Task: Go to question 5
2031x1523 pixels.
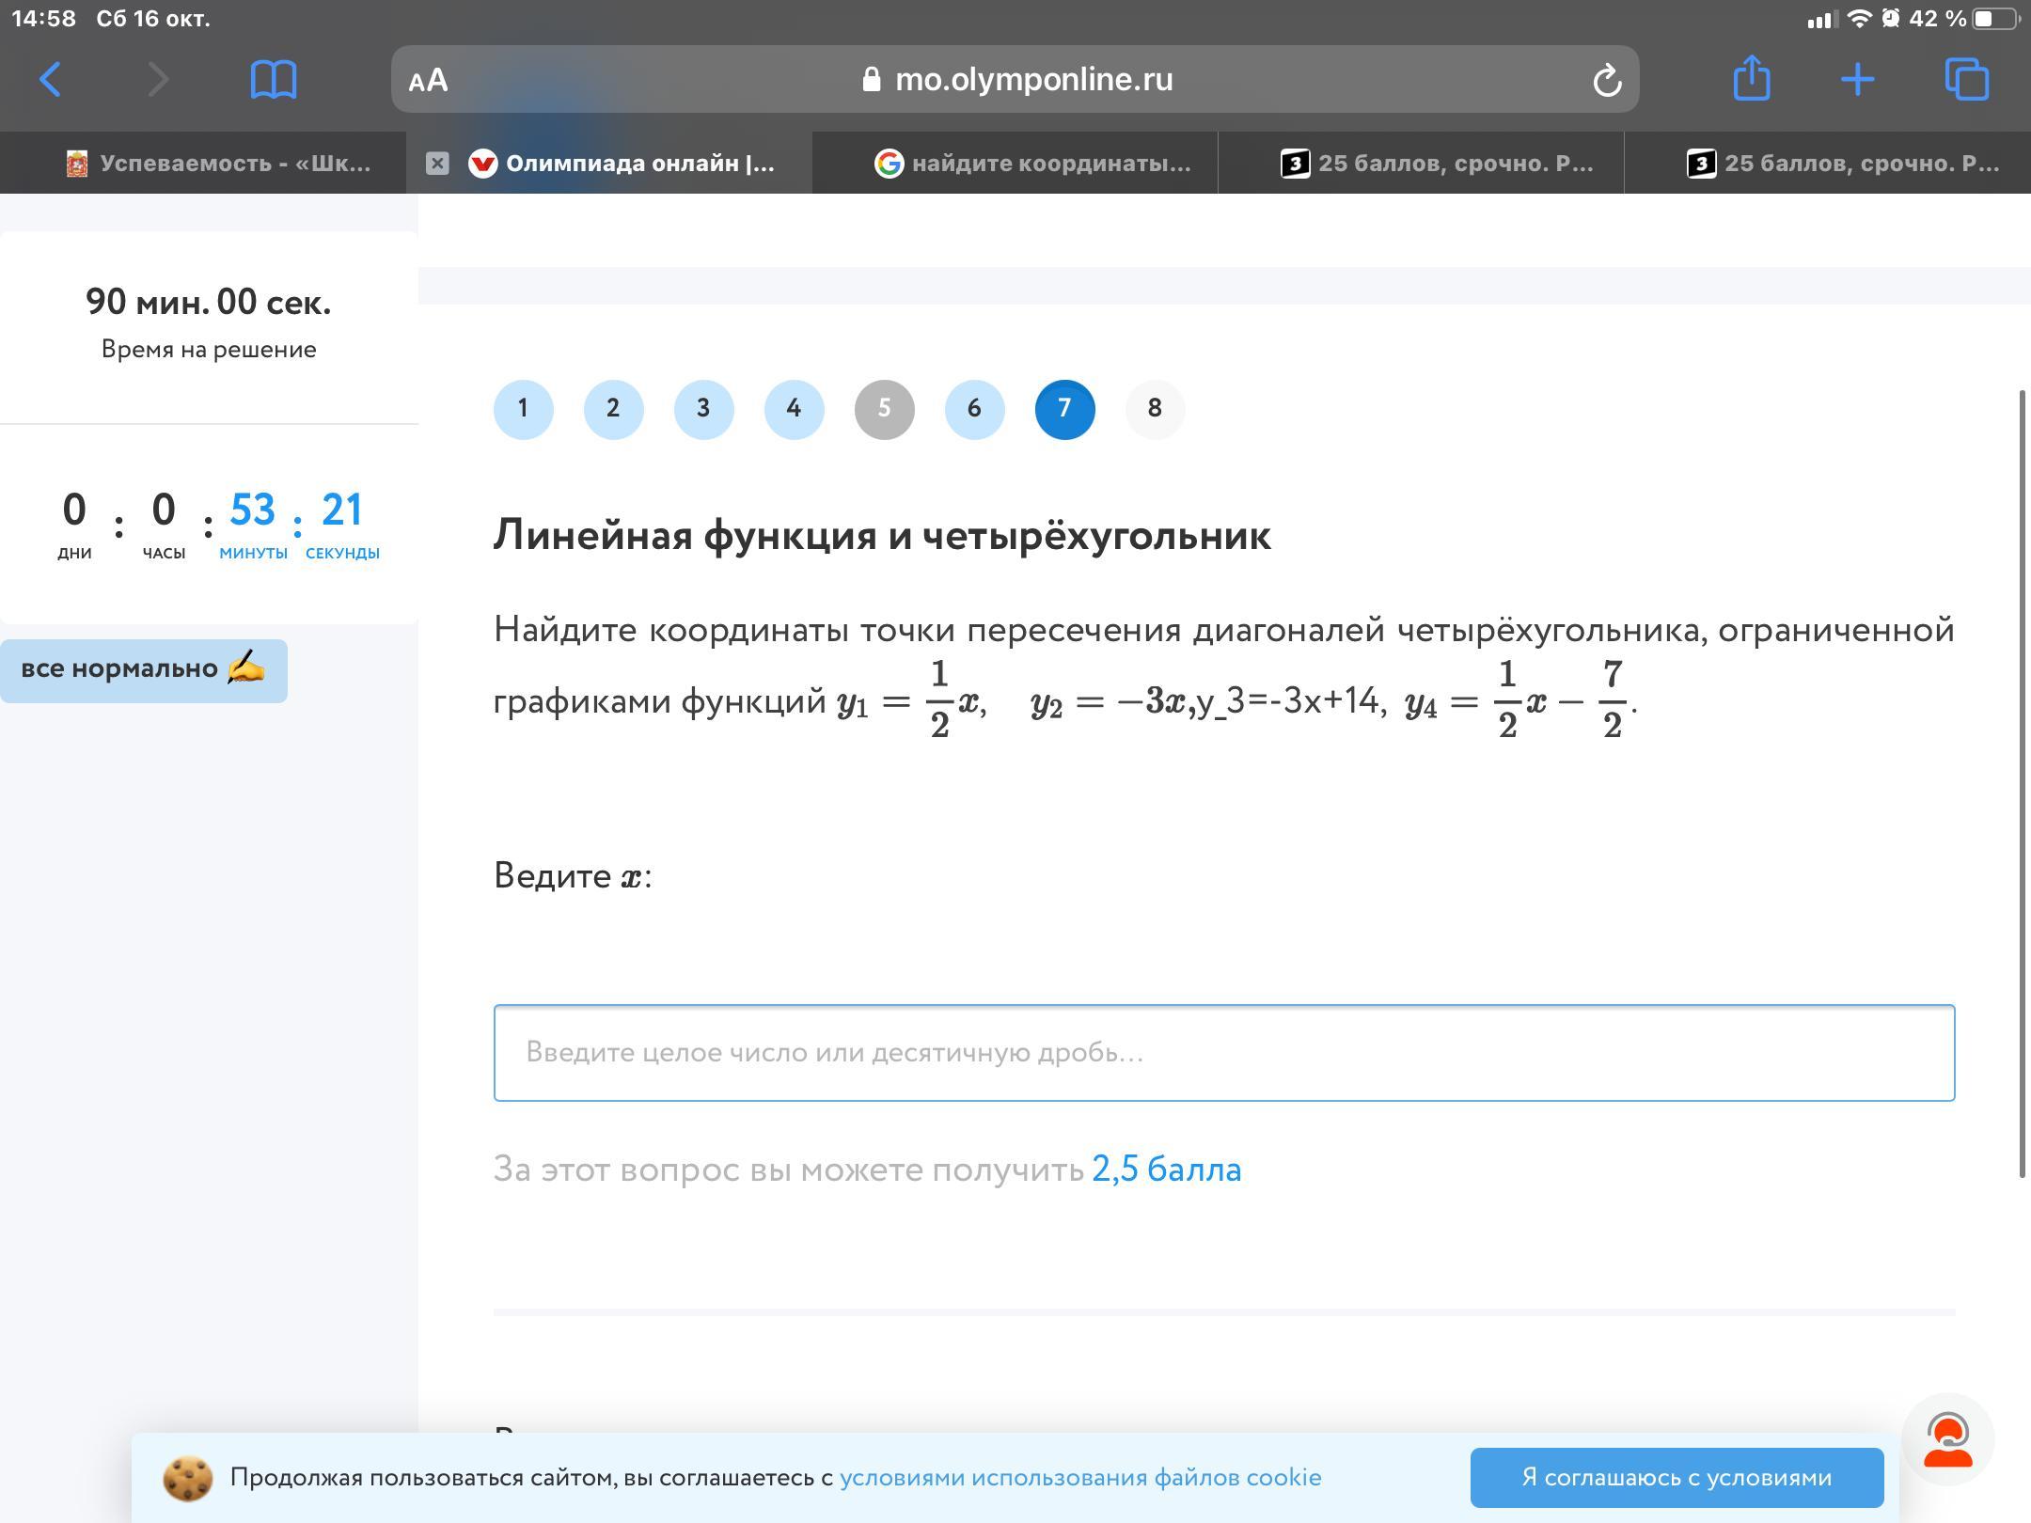Action: coord(884,409)
